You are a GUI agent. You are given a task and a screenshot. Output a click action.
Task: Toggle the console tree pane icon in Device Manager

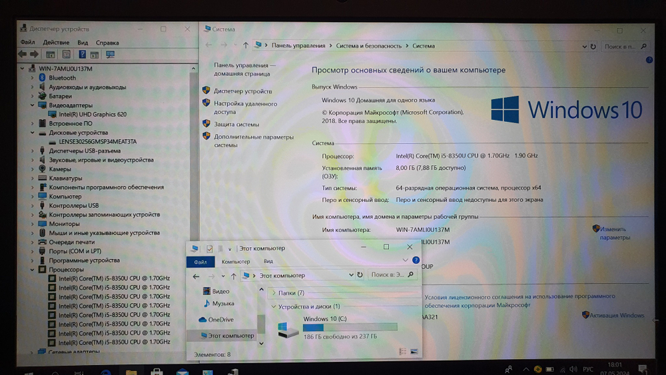pyautogui.click(x=50, y=55)
